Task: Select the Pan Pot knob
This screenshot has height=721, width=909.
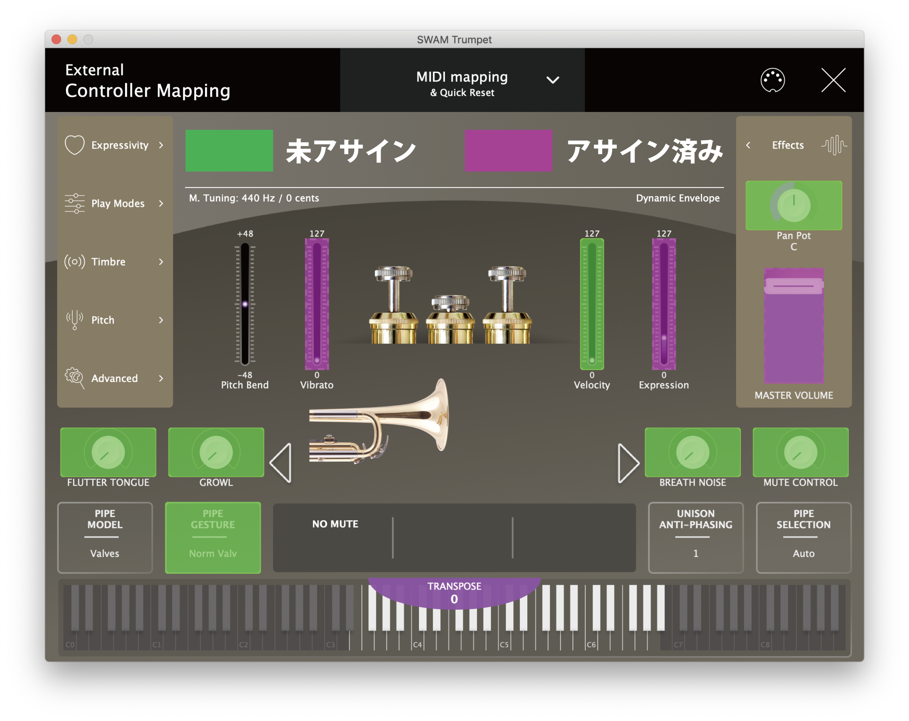Action: click(x=793, y=206)
